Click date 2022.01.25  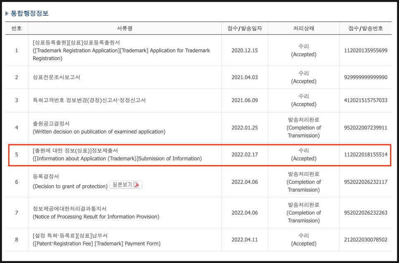click(245, 128)
